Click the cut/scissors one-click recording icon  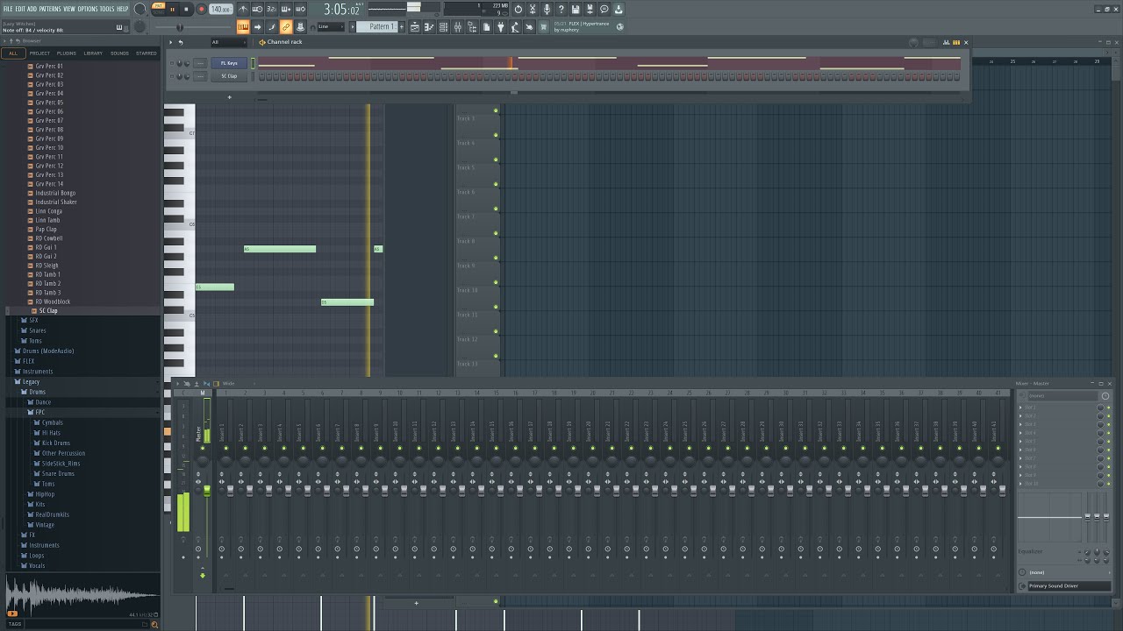[x=533, y=9]
